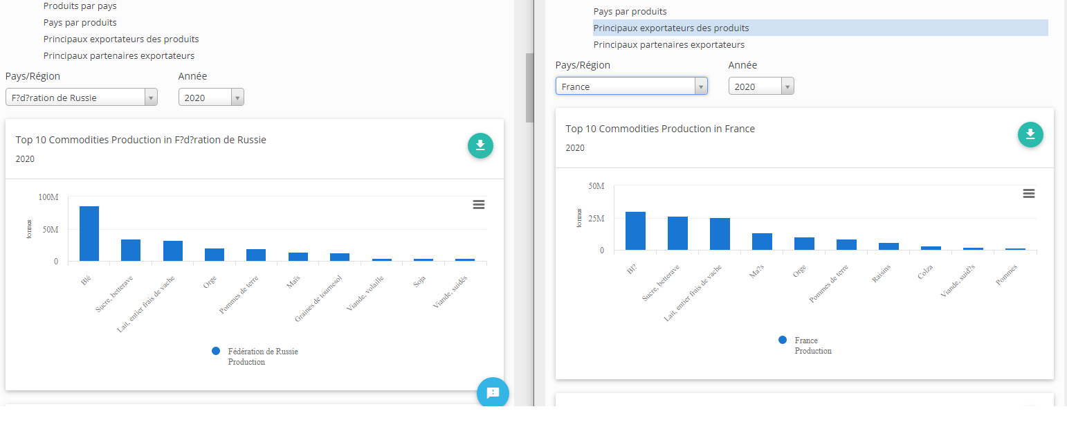Open the chat feedback bubble
This screenshot has height=445, width=1067.
[x=493, y=392]
